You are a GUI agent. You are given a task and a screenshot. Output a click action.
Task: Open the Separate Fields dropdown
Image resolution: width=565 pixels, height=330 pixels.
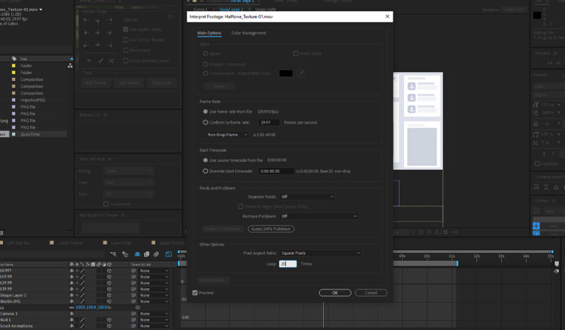click(x=307, y=196)
